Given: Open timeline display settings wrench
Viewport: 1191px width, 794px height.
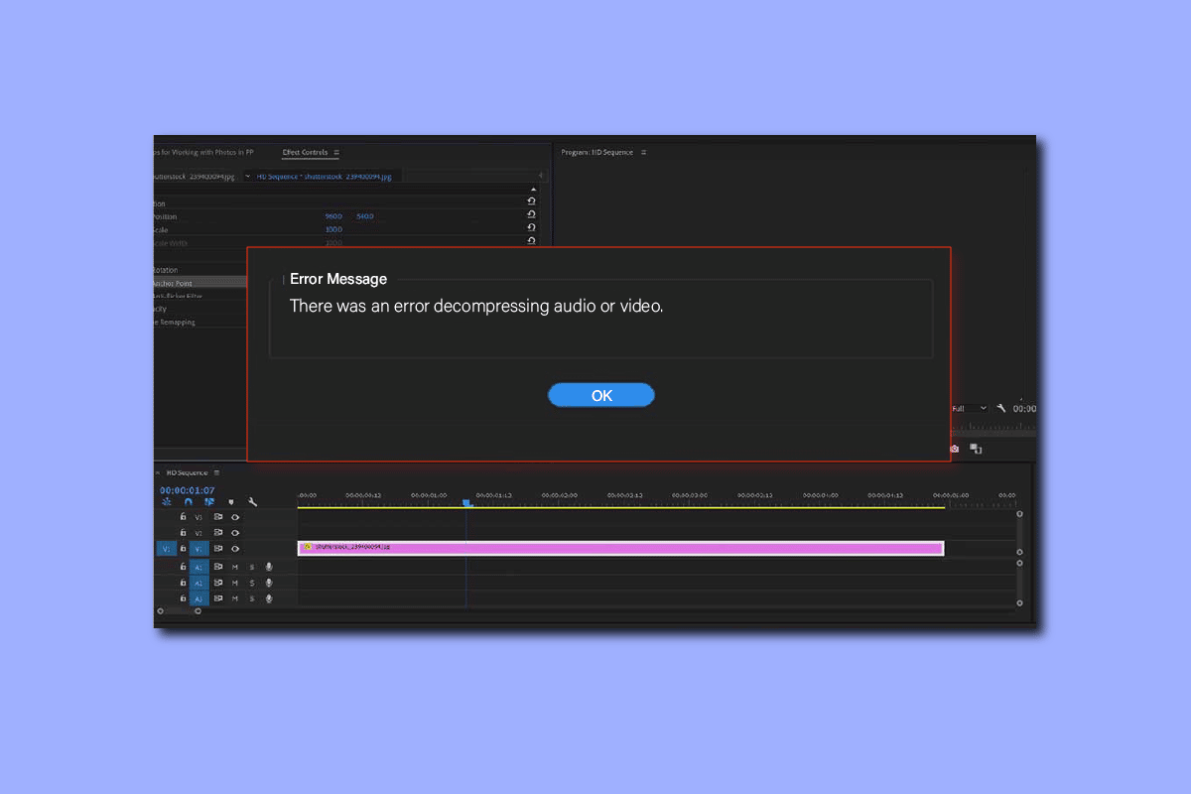Looking at the screenshot, I should pos(253,502).
